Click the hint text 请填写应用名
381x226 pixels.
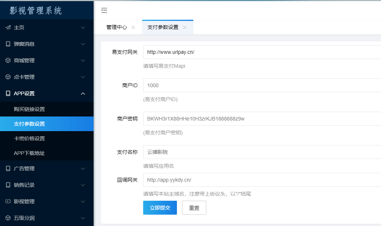159,166
